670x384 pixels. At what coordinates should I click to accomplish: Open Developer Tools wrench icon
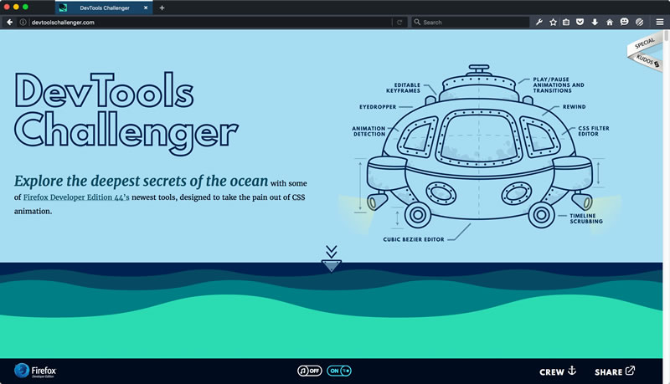539,23
